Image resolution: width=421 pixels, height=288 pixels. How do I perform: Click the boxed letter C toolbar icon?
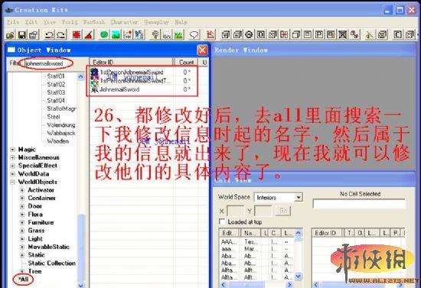[x=398, y=34]
